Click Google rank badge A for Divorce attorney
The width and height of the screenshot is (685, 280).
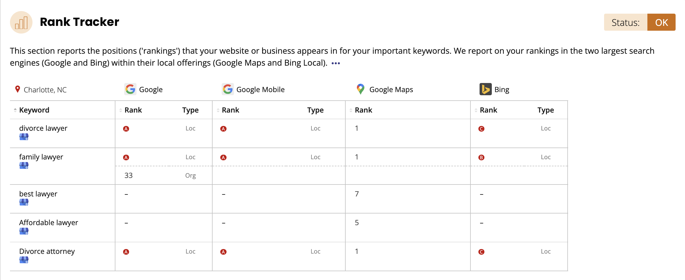[126, 252]
